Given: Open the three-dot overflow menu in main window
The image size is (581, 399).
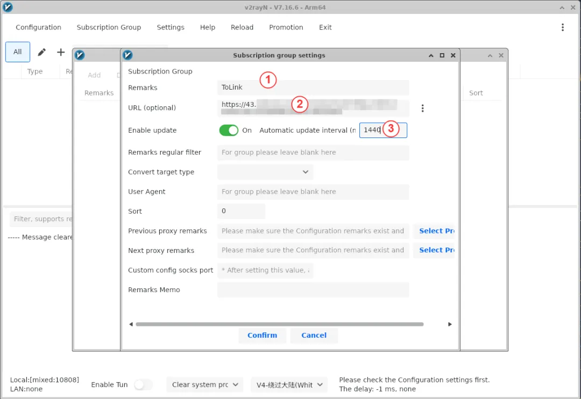Looking at the screenshot, I should pos(563,27).
